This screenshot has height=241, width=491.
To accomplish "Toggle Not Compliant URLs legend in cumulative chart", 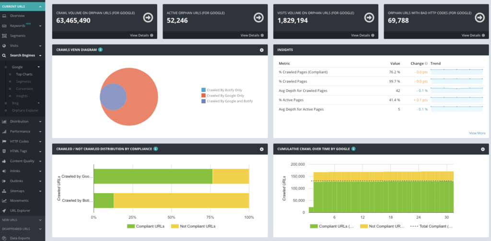I will [x=382, y=226].
